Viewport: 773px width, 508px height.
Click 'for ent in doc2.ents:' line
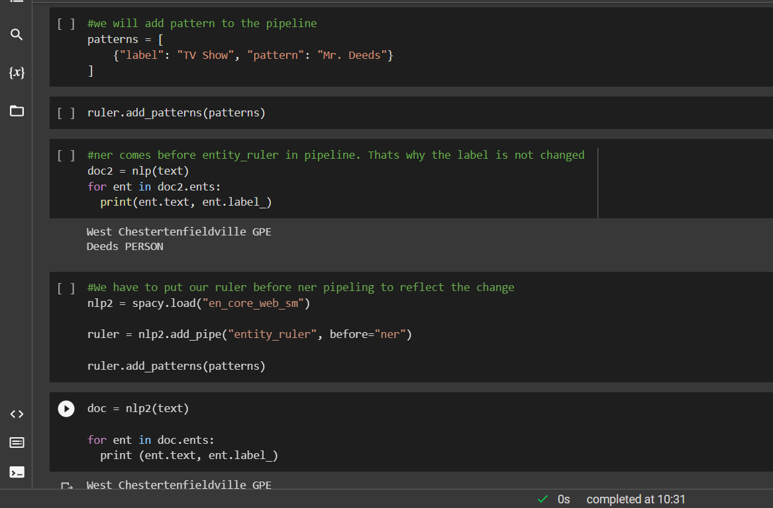[154, 187]
